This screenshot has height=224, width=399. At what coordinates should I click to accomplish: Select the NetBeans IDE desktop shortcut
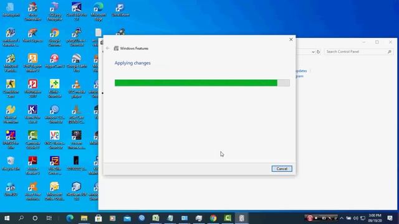[76, 191]
